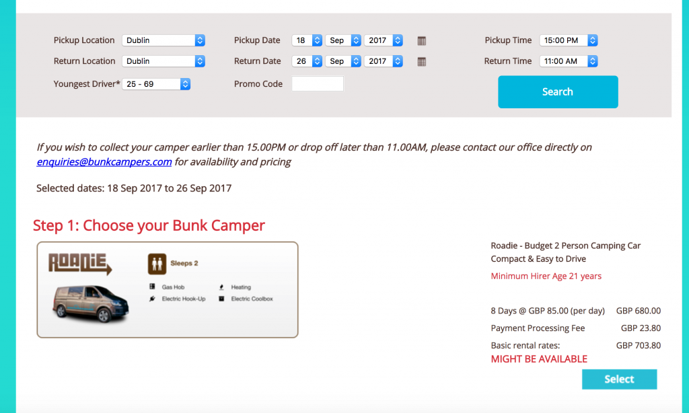Change the Return Date month dropdown

[x=343, y=61]
